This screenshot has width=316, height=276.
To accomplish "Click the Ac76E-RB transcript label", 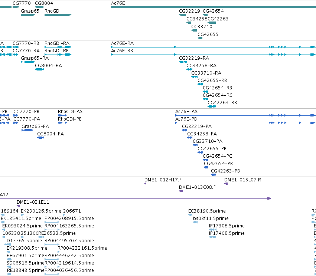I will point(122,50).
